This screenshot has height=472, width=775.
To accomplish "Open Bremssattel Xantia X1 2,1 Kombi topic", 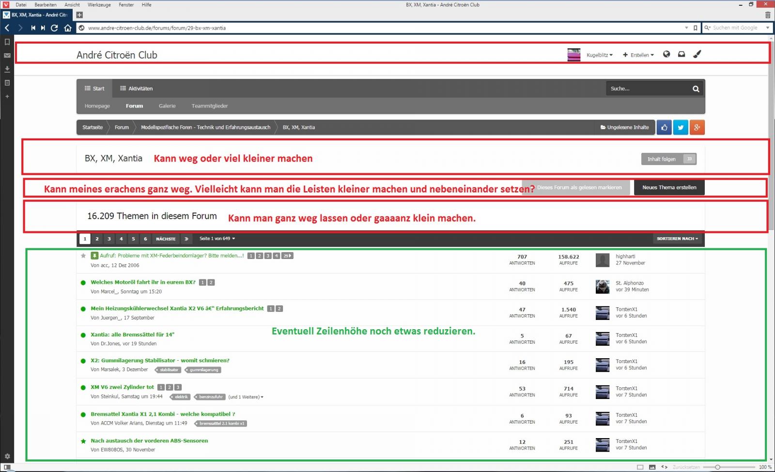I will pos(163,414).
